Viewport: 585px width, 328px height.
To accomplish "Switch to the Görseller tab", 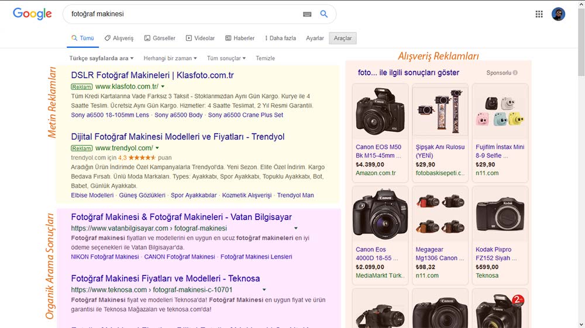I will [x=160, y=38].
